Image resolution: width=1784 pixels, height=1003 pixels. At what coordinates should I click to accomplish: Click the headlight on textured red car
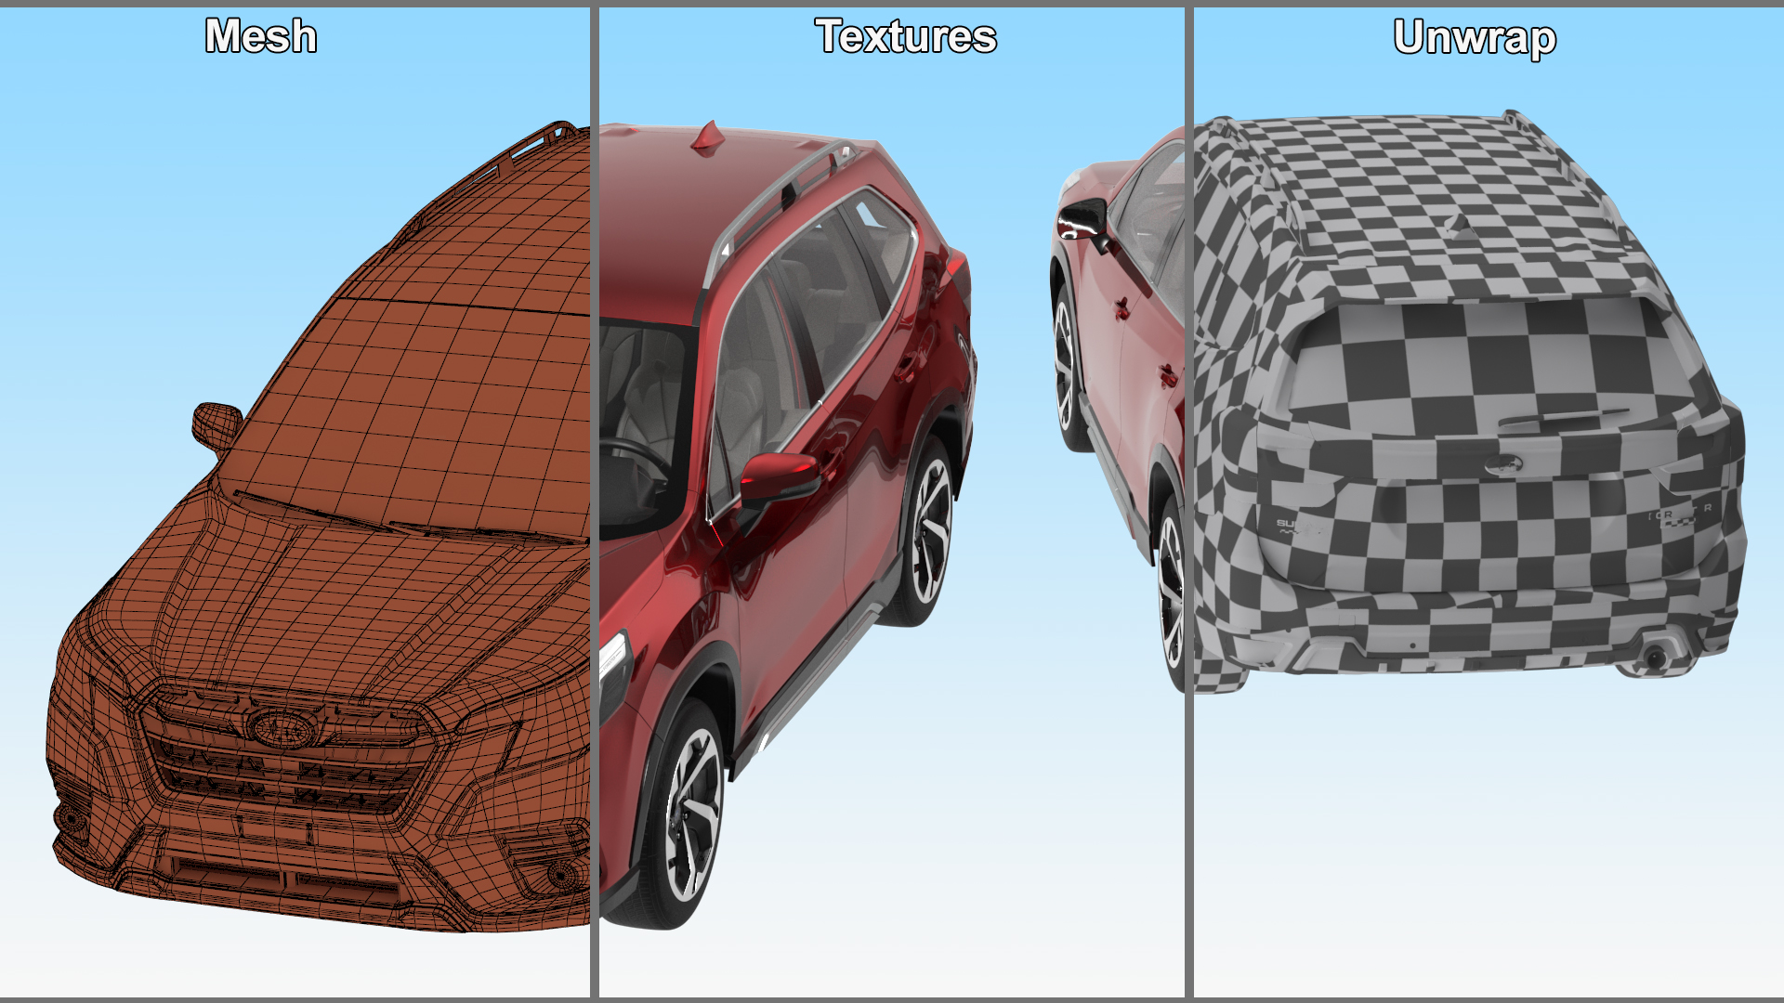(613, 664)
